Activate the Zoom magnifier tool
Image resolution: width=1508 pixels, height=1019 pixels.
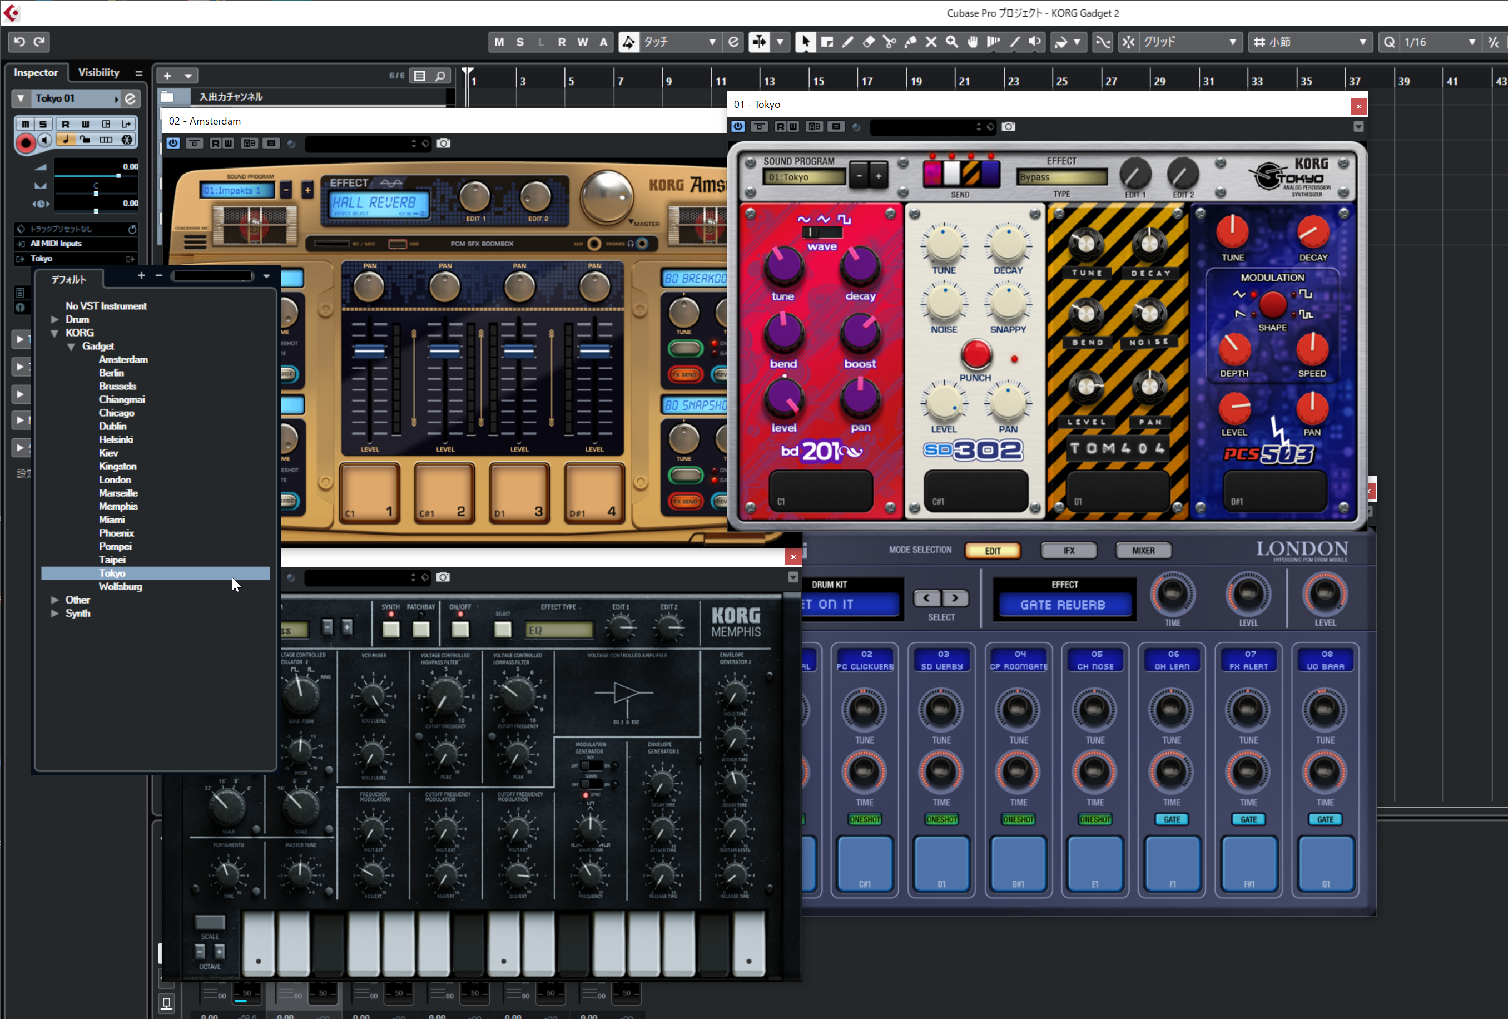952,42
